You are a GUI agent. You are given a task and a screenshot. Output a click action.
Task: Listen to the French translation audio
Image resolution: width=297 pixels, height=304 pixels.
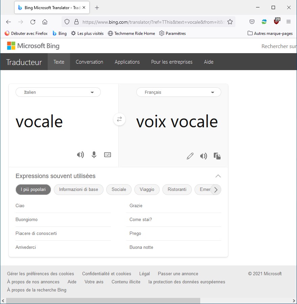tap(203, 156)
